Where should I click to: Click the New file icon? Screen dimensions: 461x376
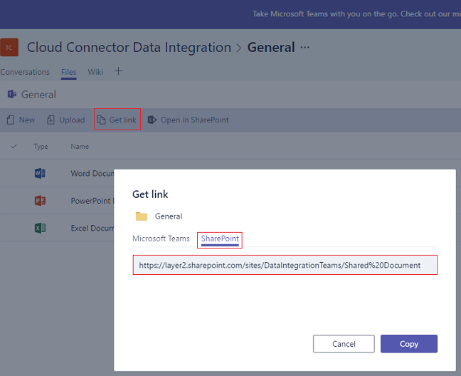(x=11, y=120)
